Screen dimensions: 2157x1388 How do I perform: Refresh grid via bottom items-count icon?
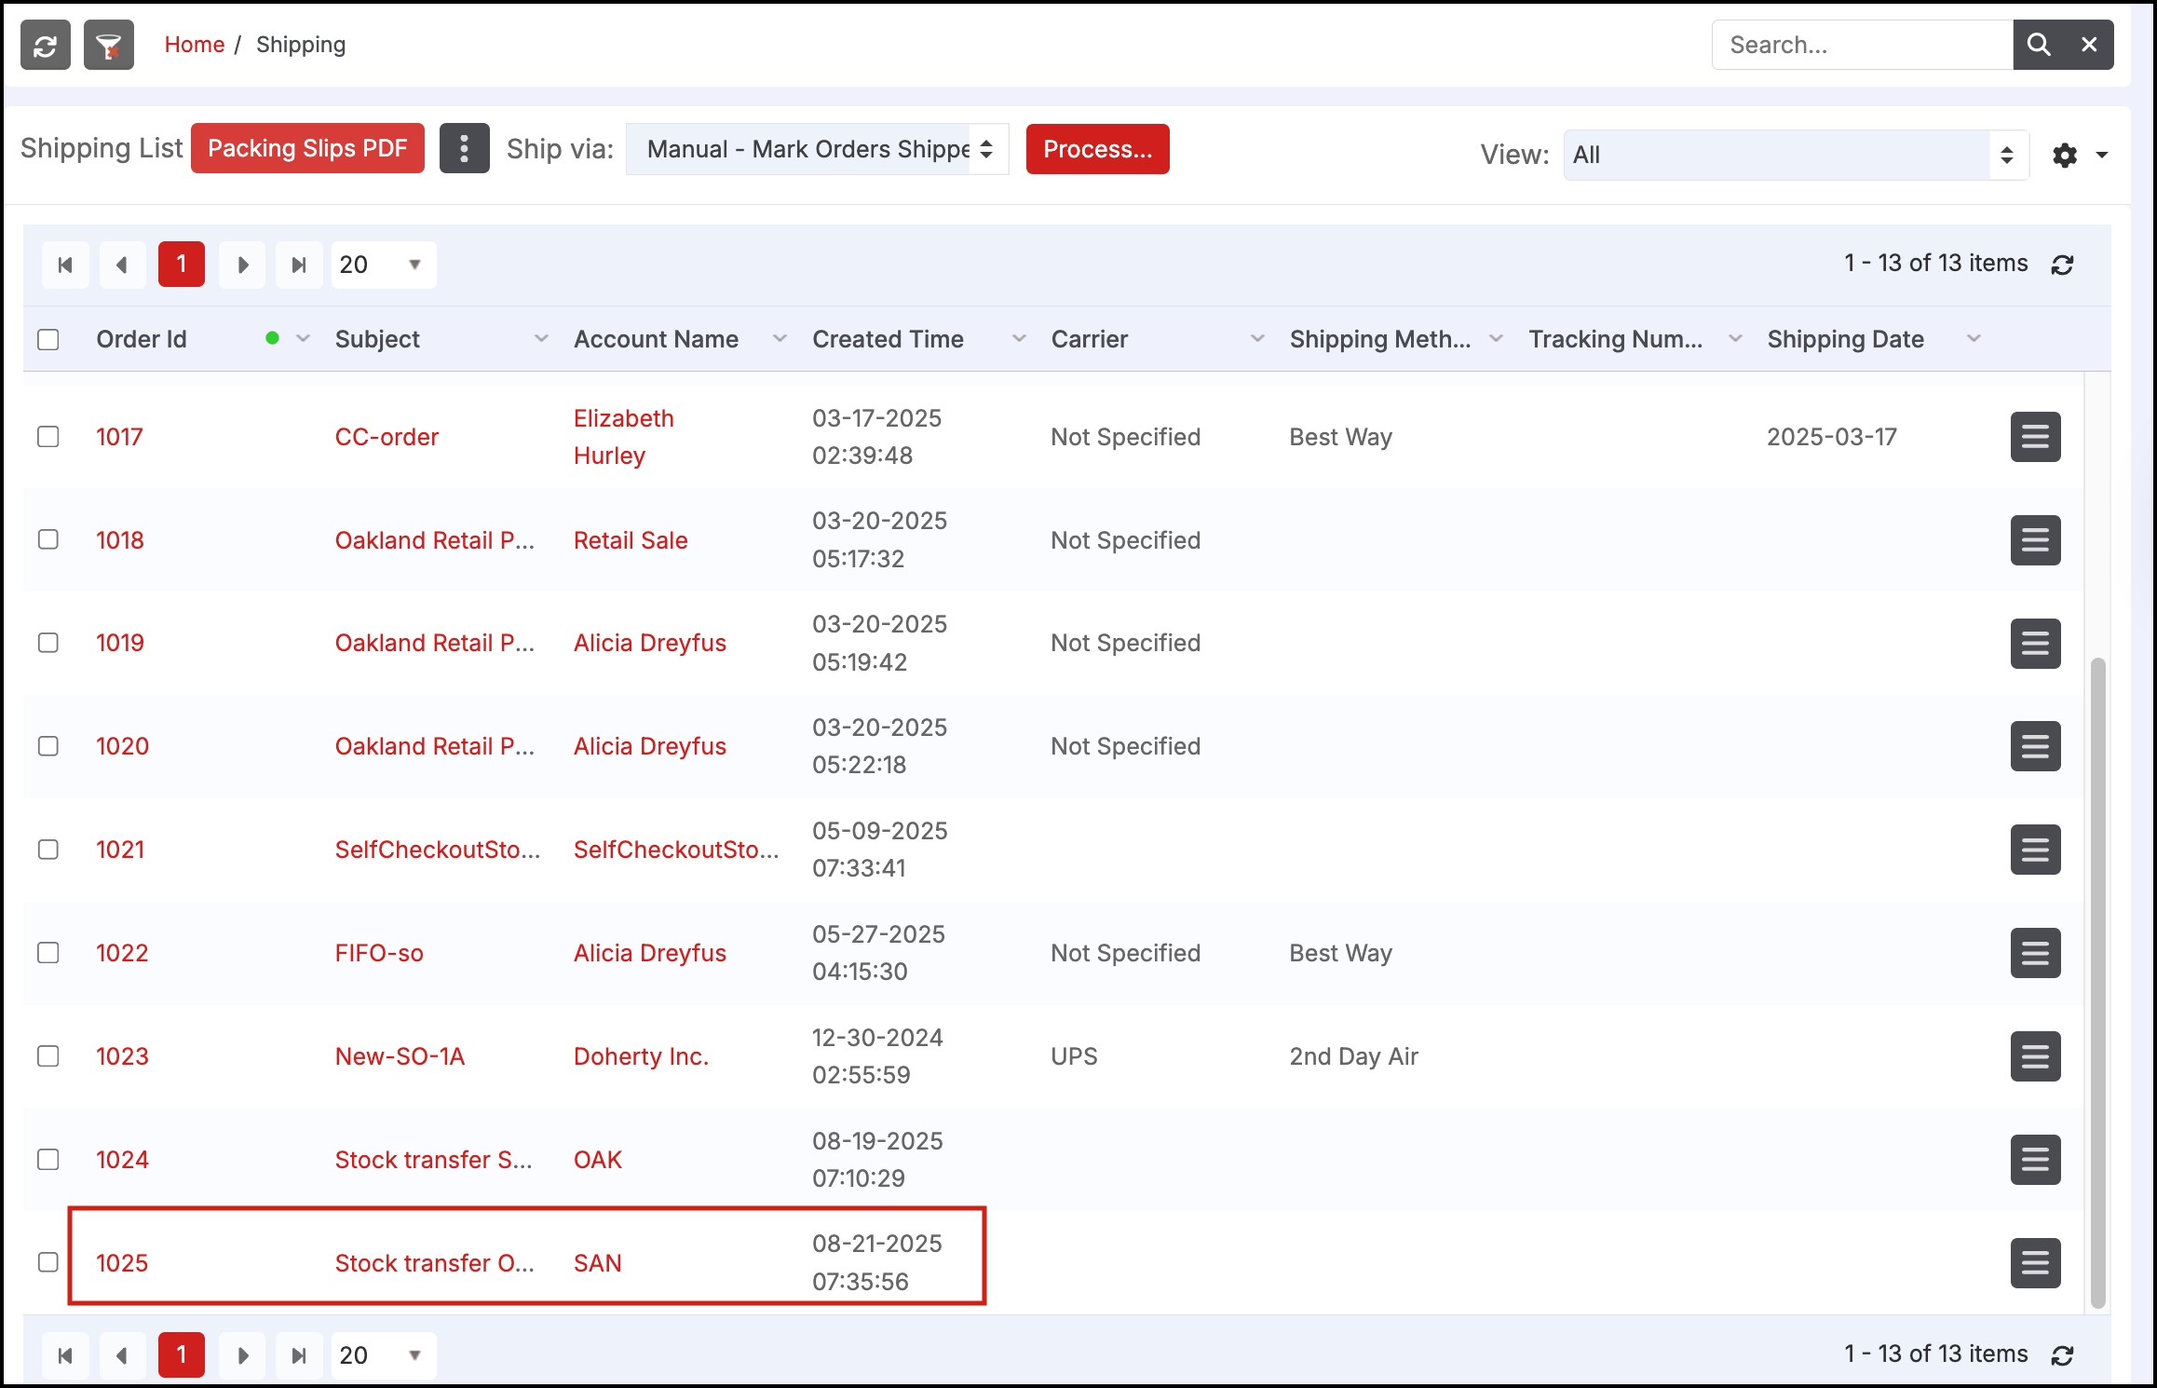tap(2063, 1355)
